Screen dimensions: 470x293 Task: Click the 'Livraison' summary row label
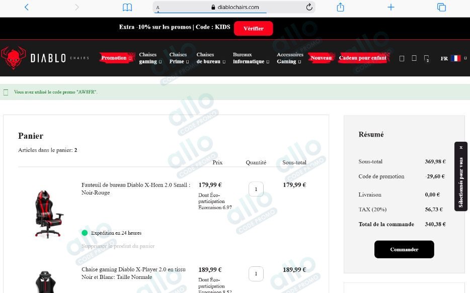(x=370, y=194)
